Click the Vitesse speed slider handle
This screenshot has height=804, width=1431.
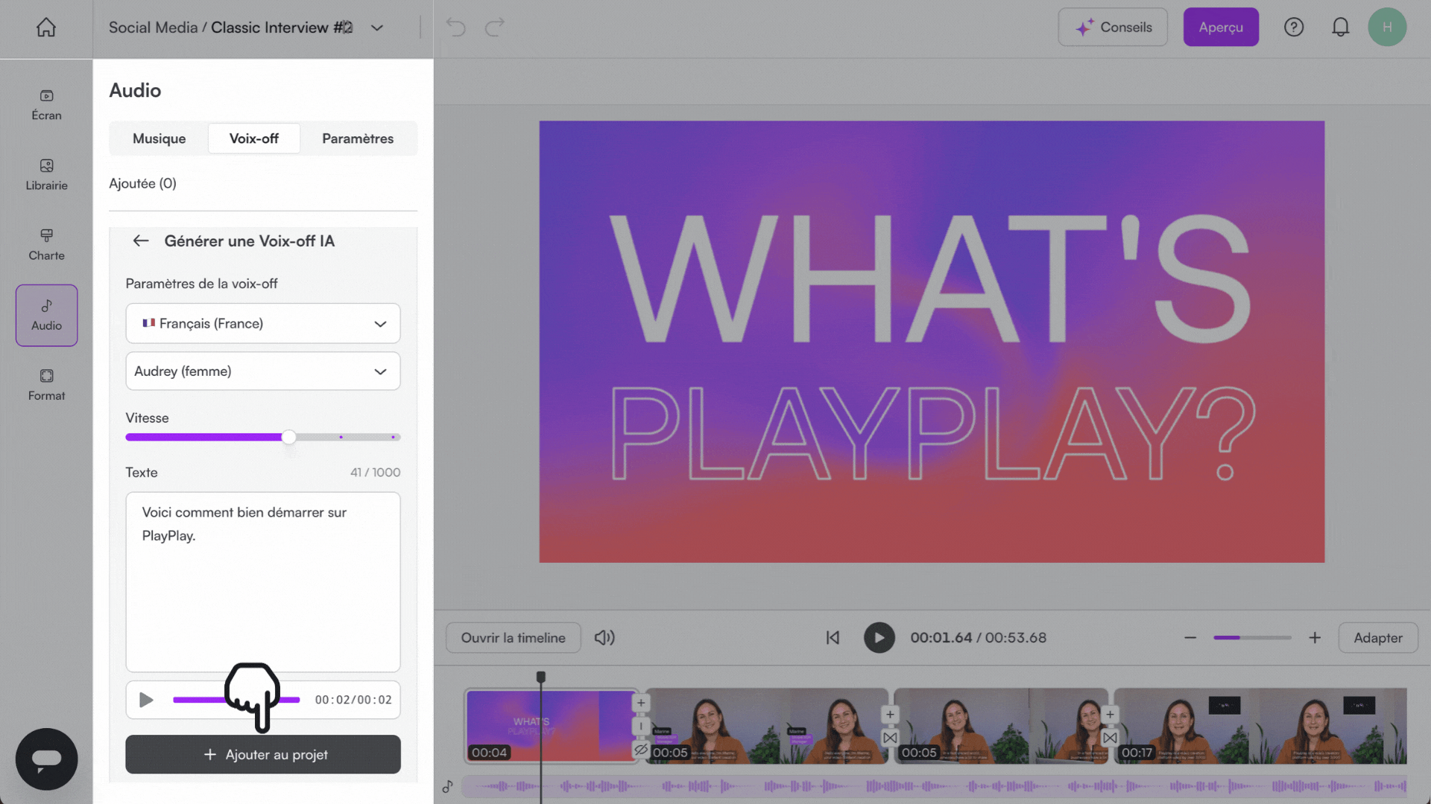point(289,437)
